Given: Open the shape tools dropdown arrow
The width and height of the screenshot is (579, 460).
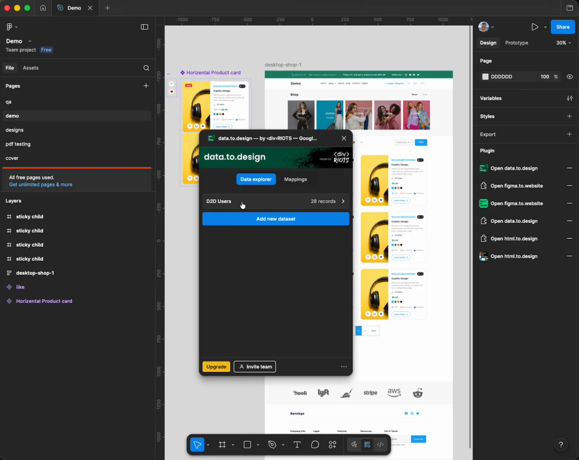Looking at the screenshot, I should [x=258, y=445].
